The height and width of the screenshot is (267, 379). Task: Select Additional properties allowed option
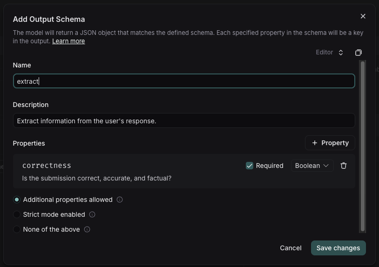pyautogui.click(x=17, y=200)
